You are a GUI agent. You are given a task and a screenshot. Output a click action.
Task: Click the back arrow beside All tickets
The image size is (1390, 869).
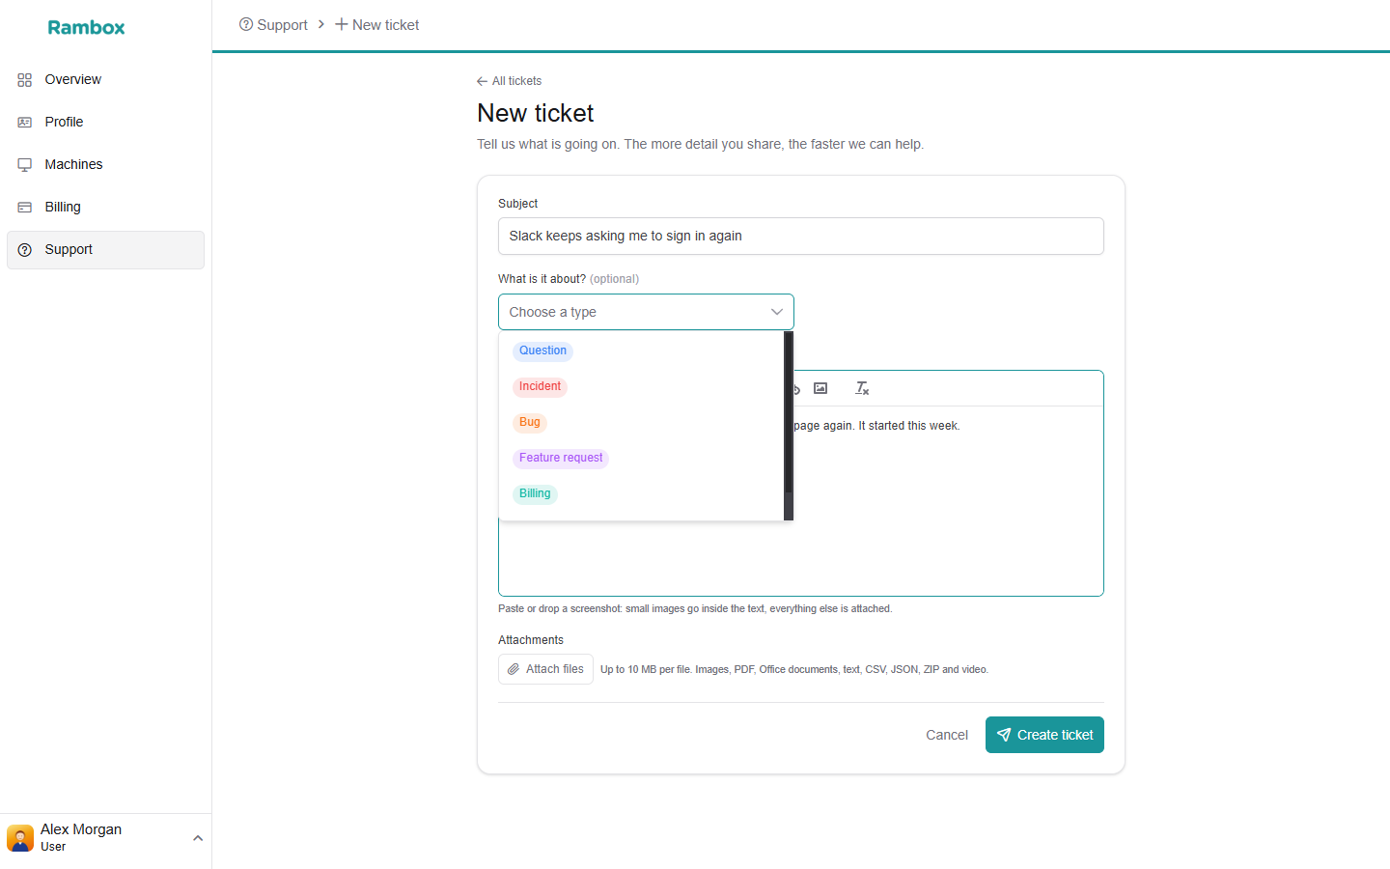(483, 81)
